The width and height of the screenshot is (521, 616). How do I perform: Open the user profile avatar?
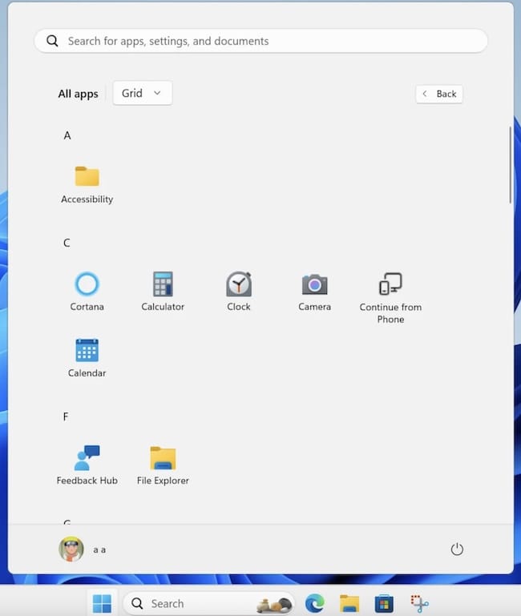click(71, 549)
